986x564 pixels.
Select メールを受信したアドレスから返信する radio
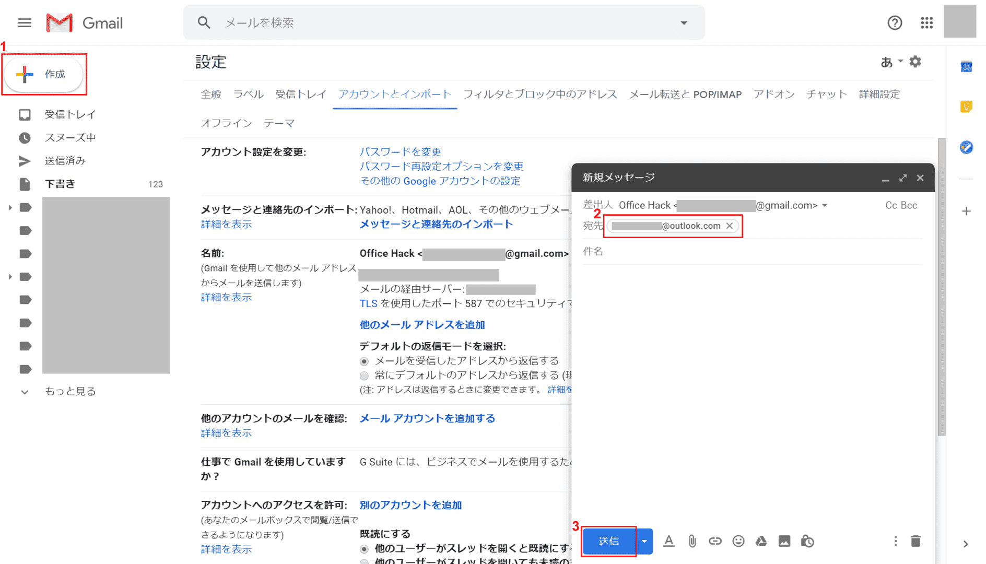click(x=364, y=361)
